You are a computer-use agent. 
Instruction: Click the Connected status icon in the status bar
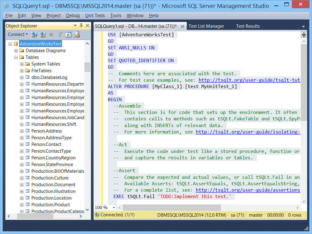pyautogui.click(x=97, y=215)
